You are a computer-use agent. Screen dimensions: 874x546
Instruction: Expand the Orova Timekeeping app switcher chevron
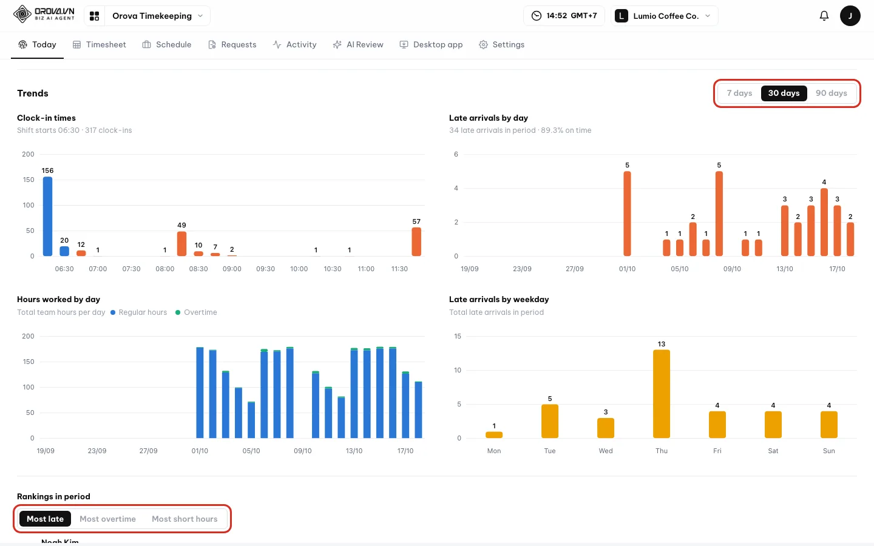click(x=200, y=16)
